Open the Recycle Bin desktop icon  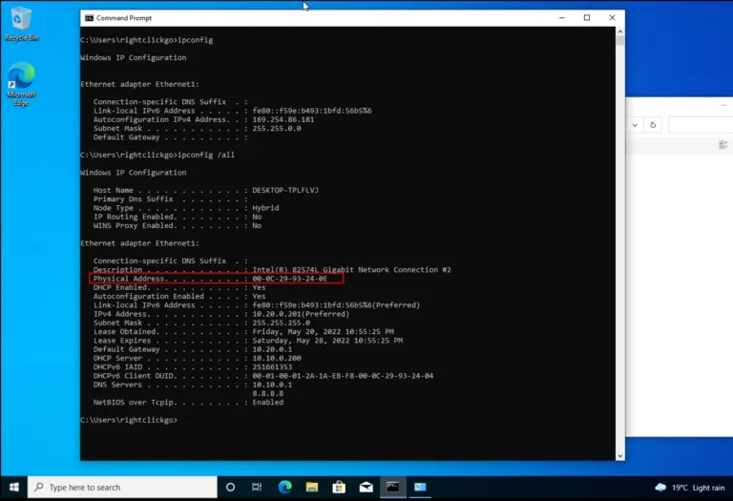pyautogui.click(x=21, y=23)
